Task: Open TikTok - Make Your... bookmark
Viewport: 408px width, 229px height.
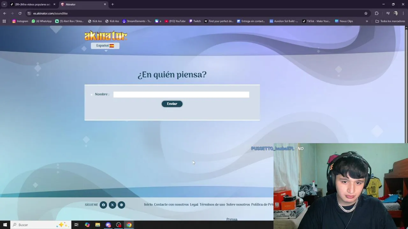Action: pyautogui.click(x=316, y=21)
